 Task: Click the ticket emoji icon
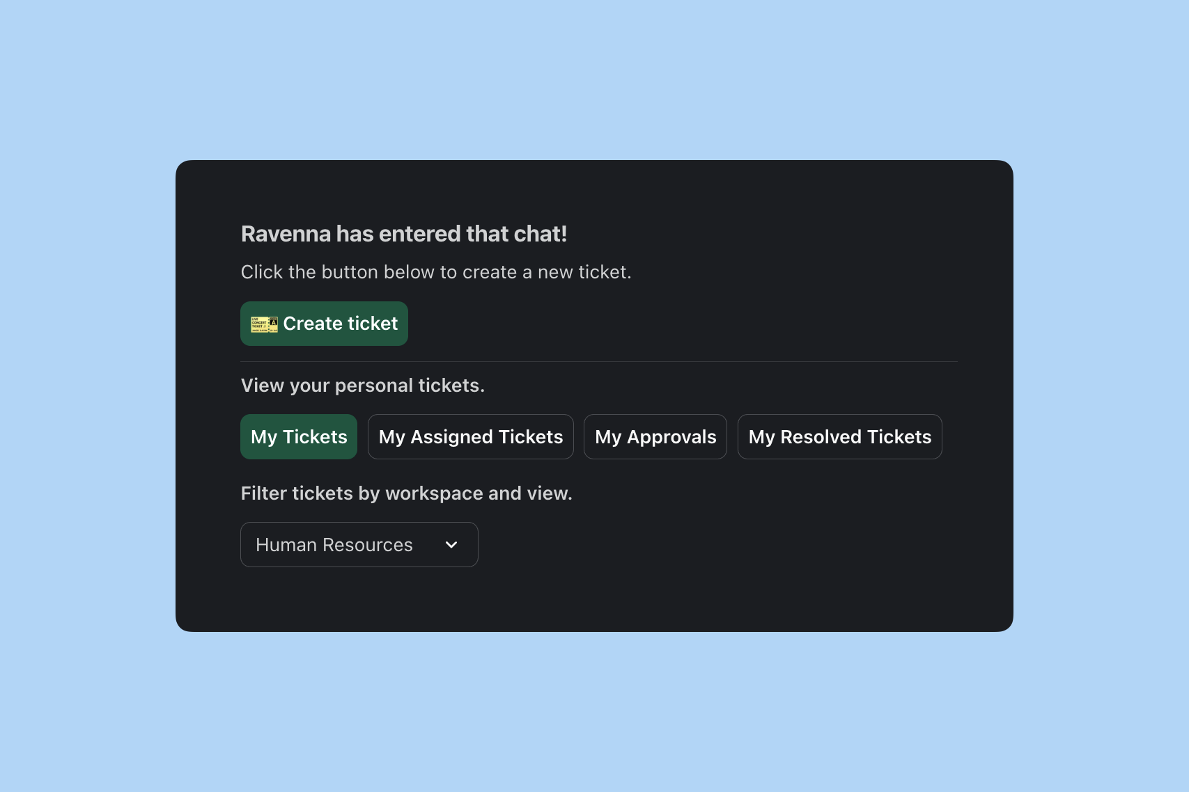(265, 324)
